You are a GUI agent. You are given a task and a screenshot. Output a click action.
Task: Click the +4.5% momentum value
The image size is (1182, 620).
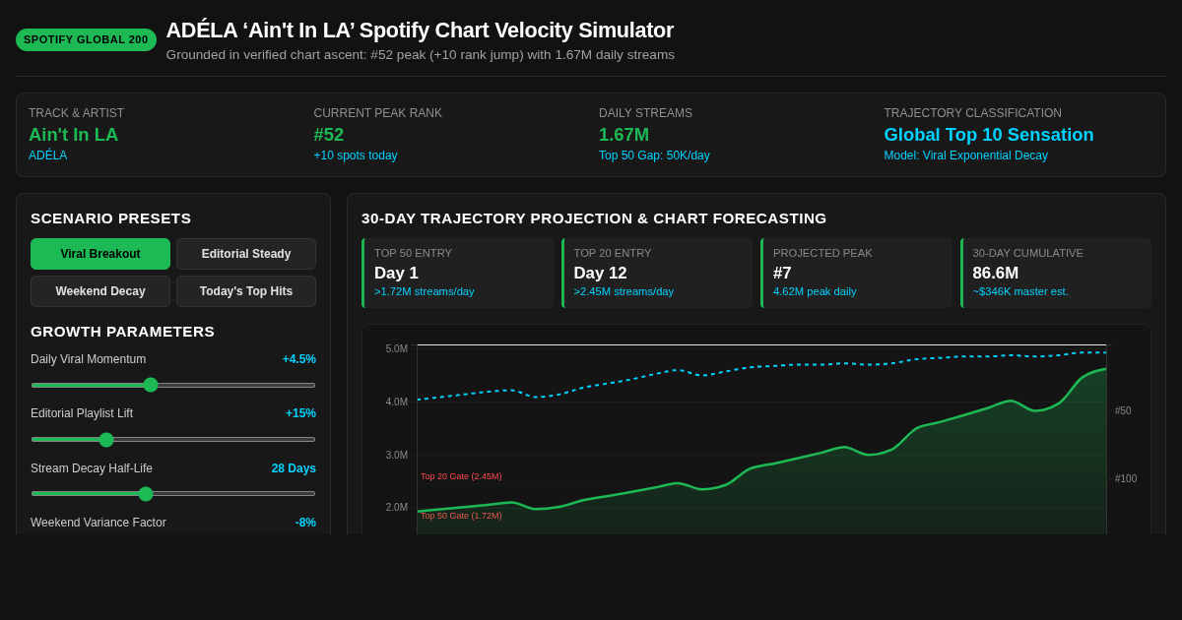coord(299,359)
